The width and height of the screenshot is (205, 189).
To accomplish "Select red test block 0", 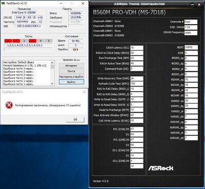I will 8,41.
